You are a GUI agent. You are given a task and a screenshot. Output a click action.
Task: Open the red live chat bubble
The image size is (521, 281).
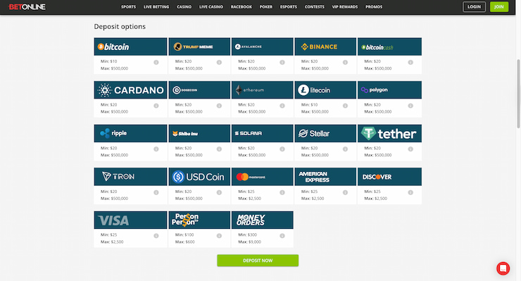tap(503, 268)
